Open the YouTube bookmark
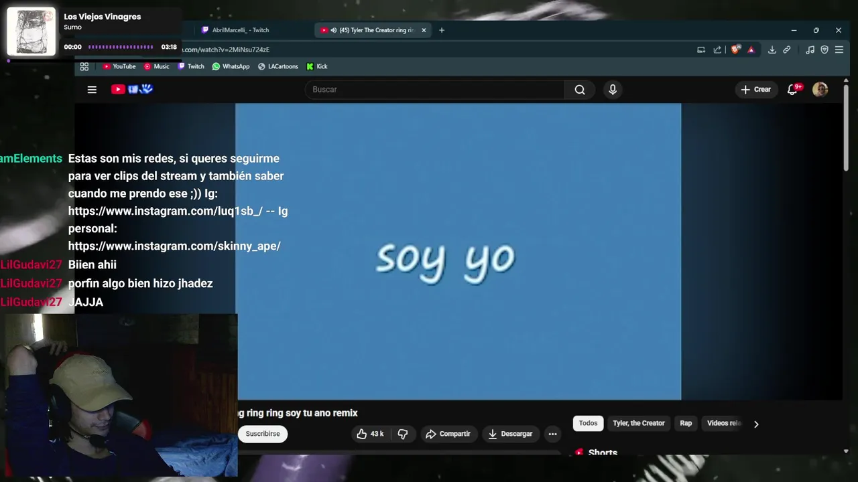This screenshot has width=858, height=482. tap(119, 66)
